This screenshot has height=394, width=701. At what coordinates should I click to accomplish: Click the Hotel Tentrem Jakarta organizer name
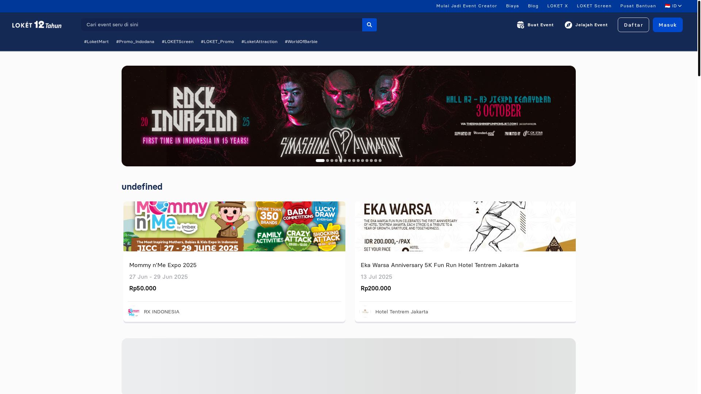click(x=402, y=312)
